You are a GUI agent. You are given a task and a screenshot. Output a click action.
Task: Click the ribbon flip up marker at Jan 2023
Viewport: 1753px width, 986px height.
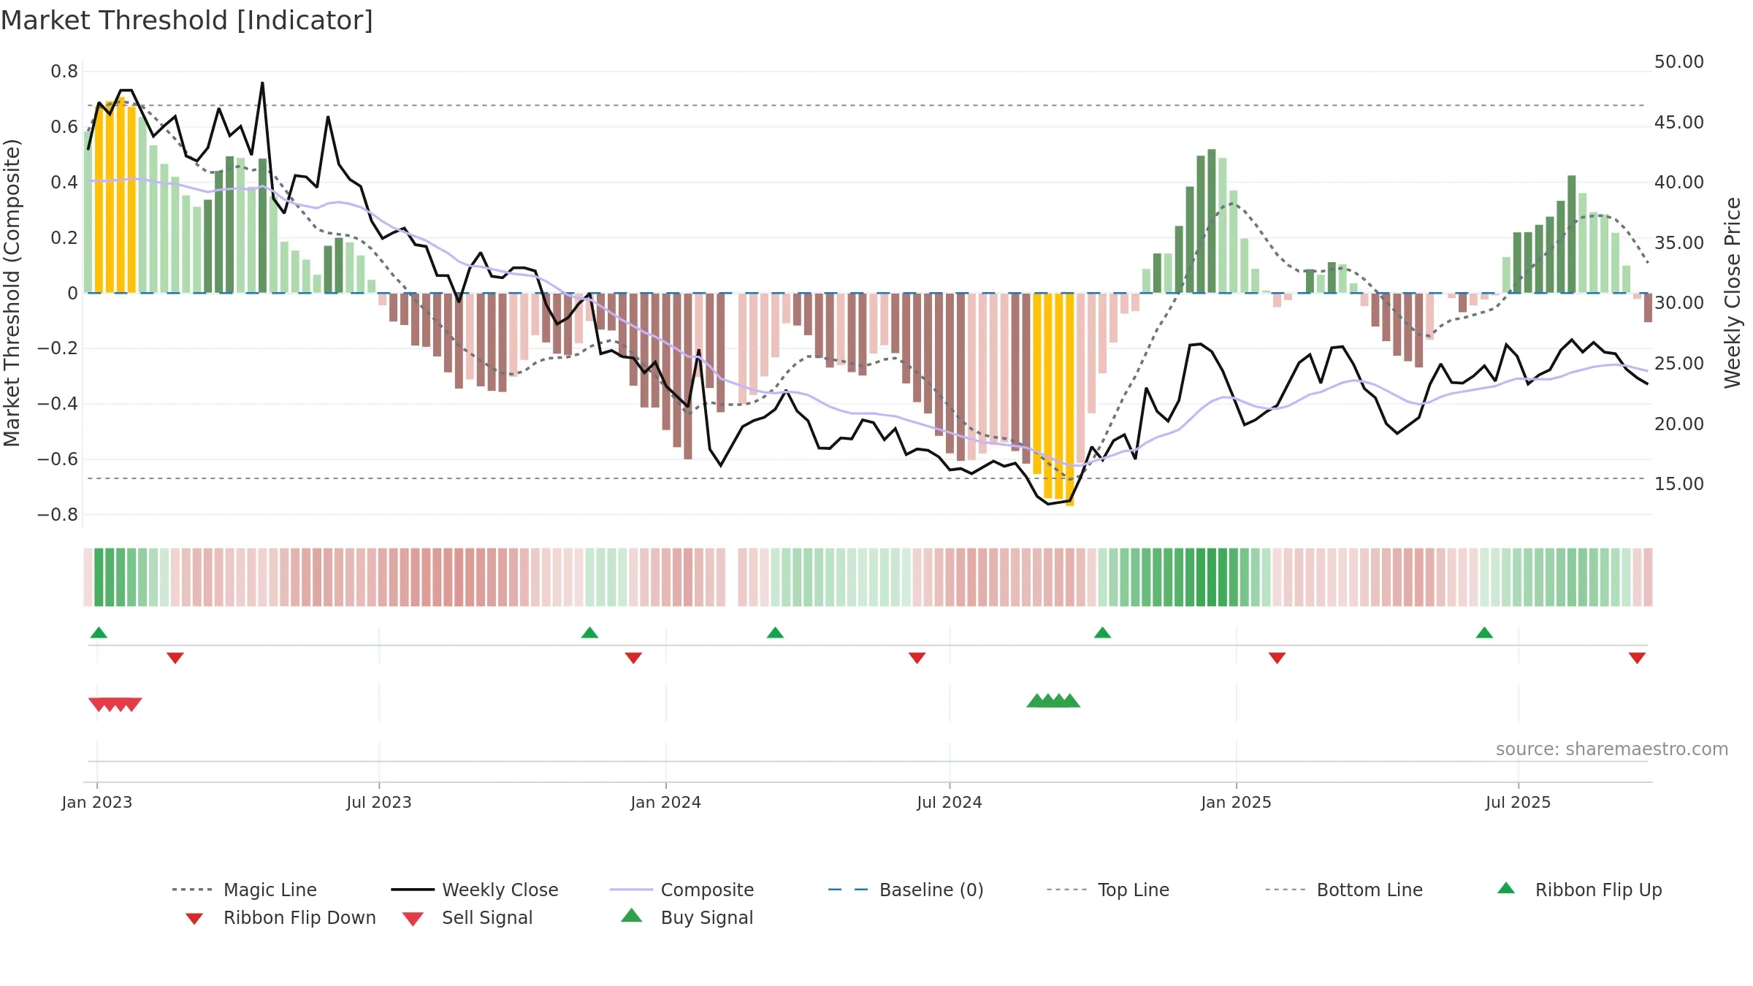coord(99,633)
